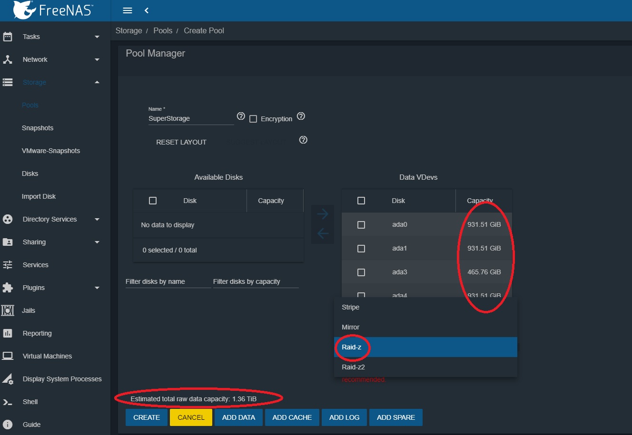Choose Mirror from the layout dropdown
Viewport: 632px width, 435px height.
point(425,327)
